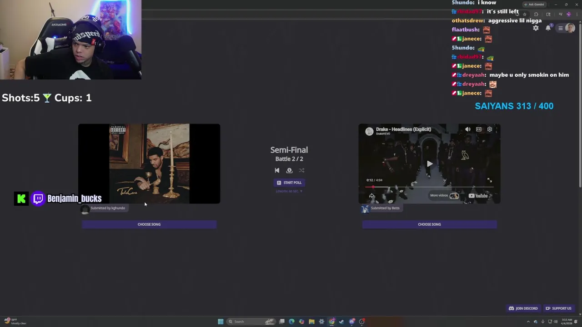Join the Discord server
582x327 pixels.
pos(523,308)
